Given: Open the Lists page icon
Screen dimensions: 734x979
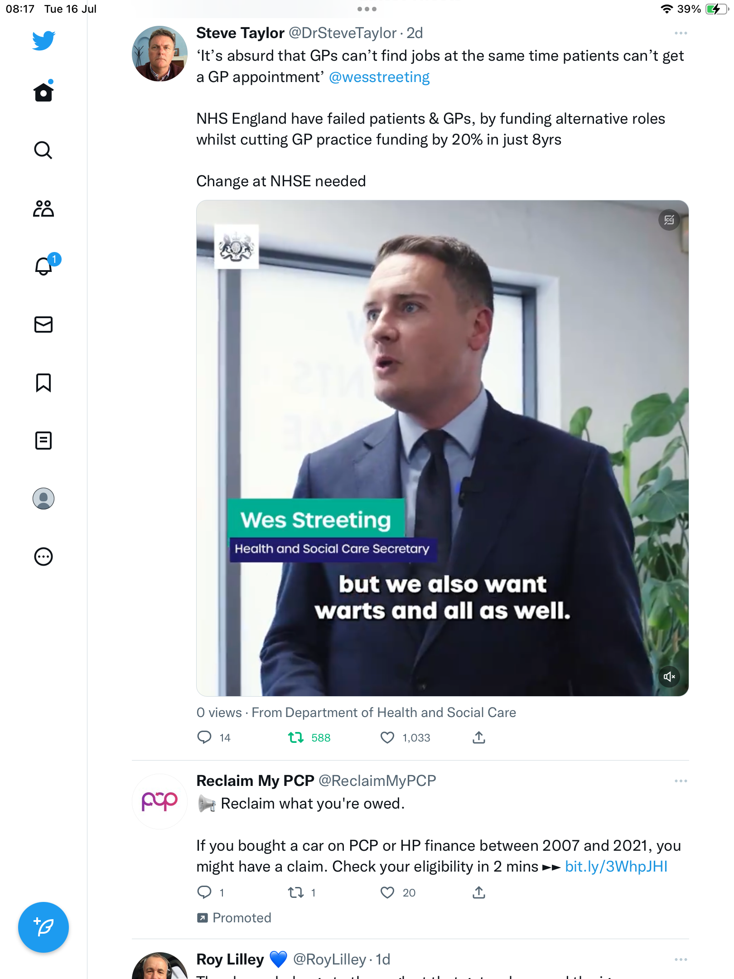Looking at the screenshot, I should point(43,441).
